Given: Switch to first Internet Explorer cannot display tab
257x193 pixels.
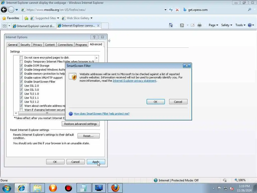Looking at the screenshot, I should tap(34, 26).
